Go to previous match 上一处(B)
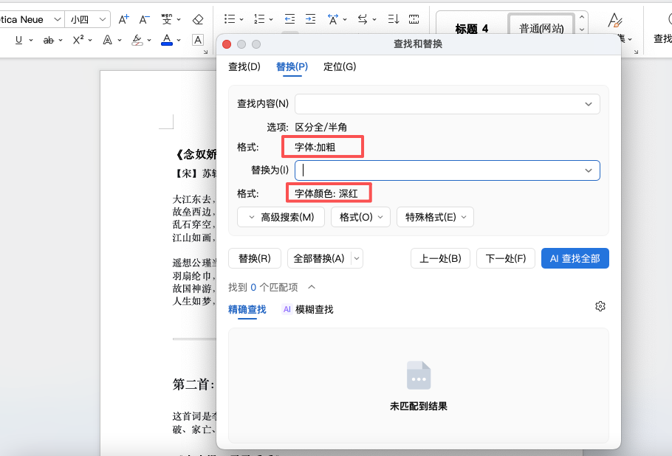This screenshot has height=456, width=672. [440, 258]
